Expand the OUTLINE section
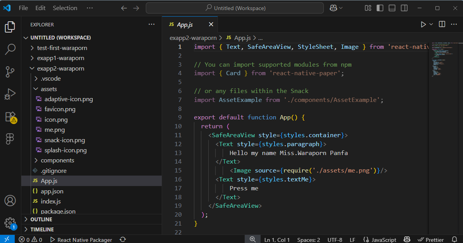463x243 pixels. pos(41,219)
